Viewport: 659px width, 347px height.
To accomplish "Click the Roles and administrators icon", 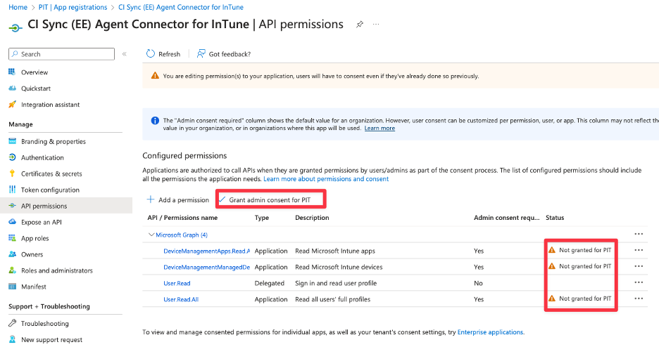I will [12, 270].
